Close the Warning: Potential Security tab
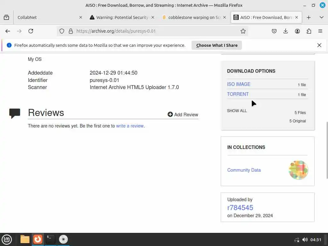 point(153,17)
